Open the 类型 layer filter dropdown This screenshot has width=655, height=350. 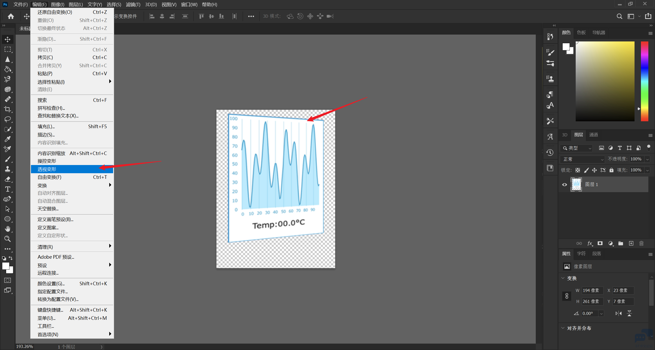(576, 148)
